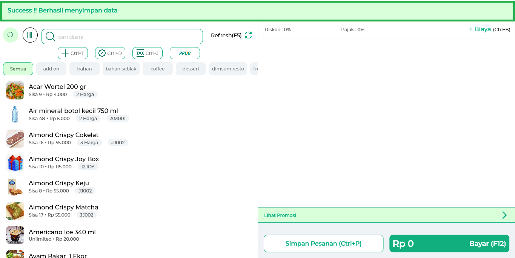This screenshot has height=258, width=515.
Task: Click the 'Rp 0' total amount
Action: [403, 244]
